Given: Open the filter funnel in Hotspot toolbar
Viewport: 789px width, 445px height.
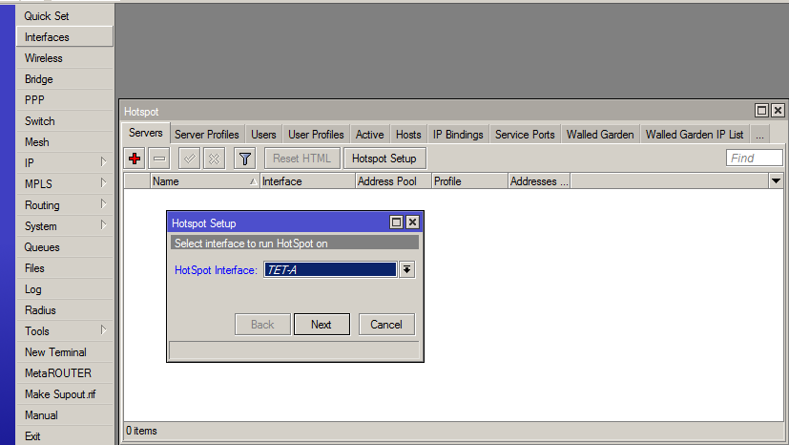Looking at the screenshot, I should pos(245,159).
